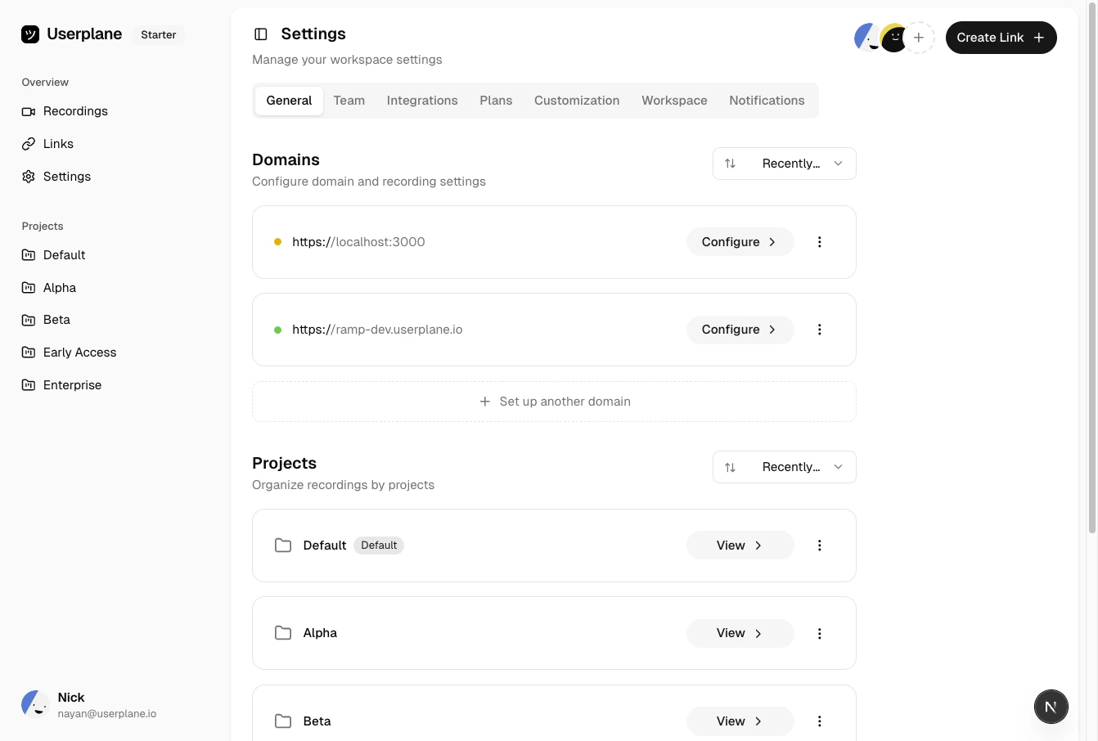Click the round N badge button
Screen dimensions: 1098x741
click(1051, 707)
